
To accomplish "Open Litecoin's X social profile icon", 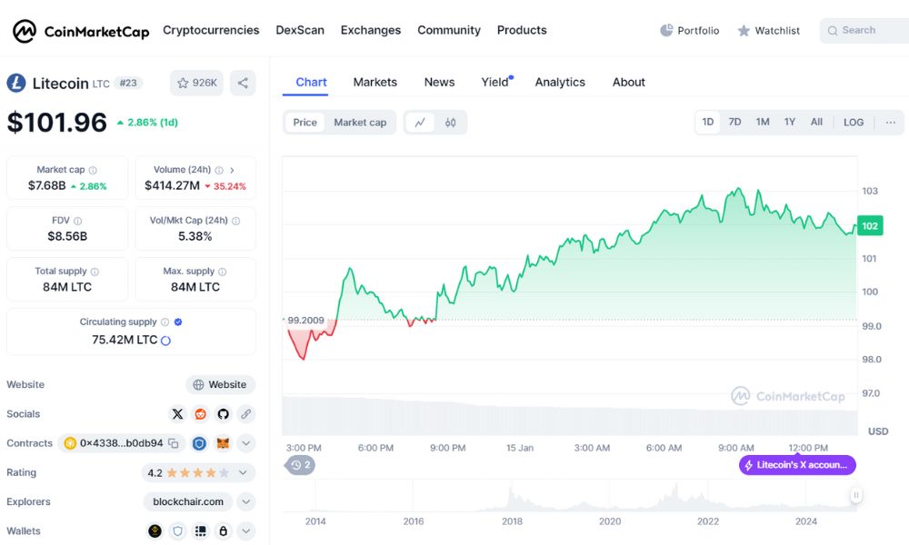I will [177, 414].
